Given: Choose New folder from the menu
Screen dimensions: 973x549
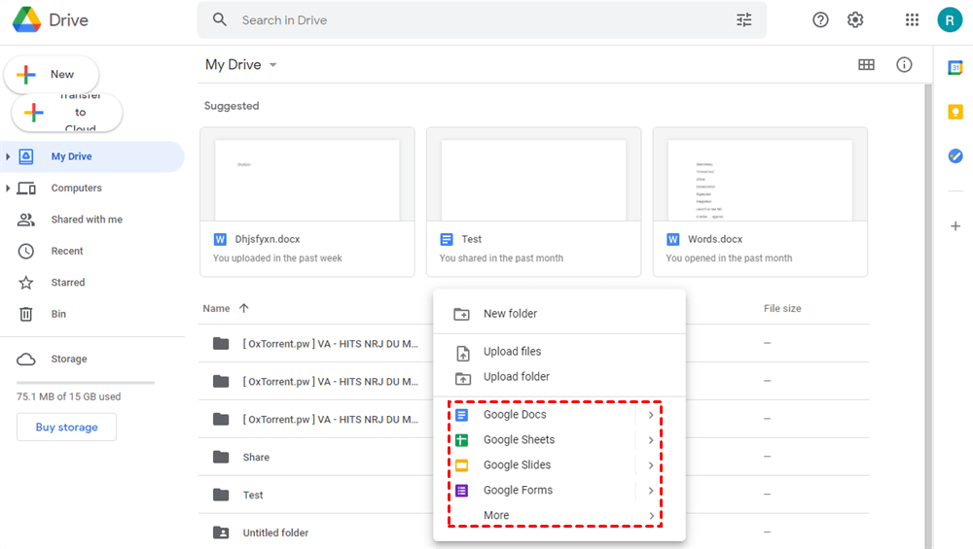Looking at the screenshot, I should pyautogui.click(x=510, y=314).
